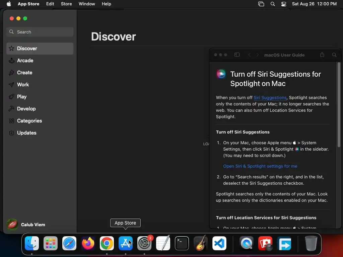Open Control Center in menu bar
This screenshot has width=343, height=257.
click(x=284, y=4)
